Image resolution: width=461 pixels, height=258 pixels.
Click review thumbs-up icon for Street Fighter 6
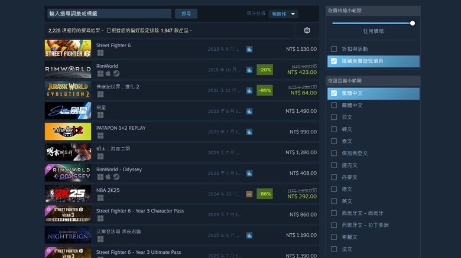(249, 49)
